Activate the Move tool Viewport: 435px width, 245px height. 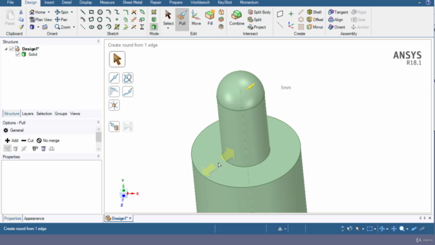click(x=196, y=18)
